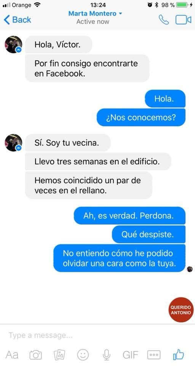The height and width of the screenshot is (366, 195).
Task: Tap the battery indicator in status bar
Action: click(182, 5)
